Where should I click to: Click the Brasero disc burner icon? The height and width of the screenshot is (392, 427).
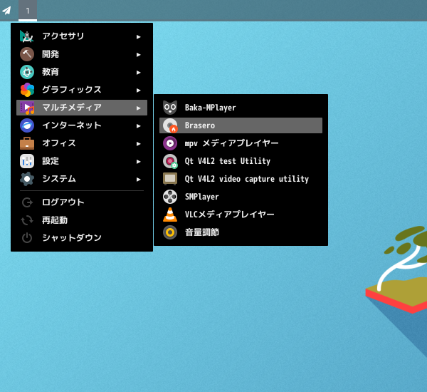click(x=170, y=125)
